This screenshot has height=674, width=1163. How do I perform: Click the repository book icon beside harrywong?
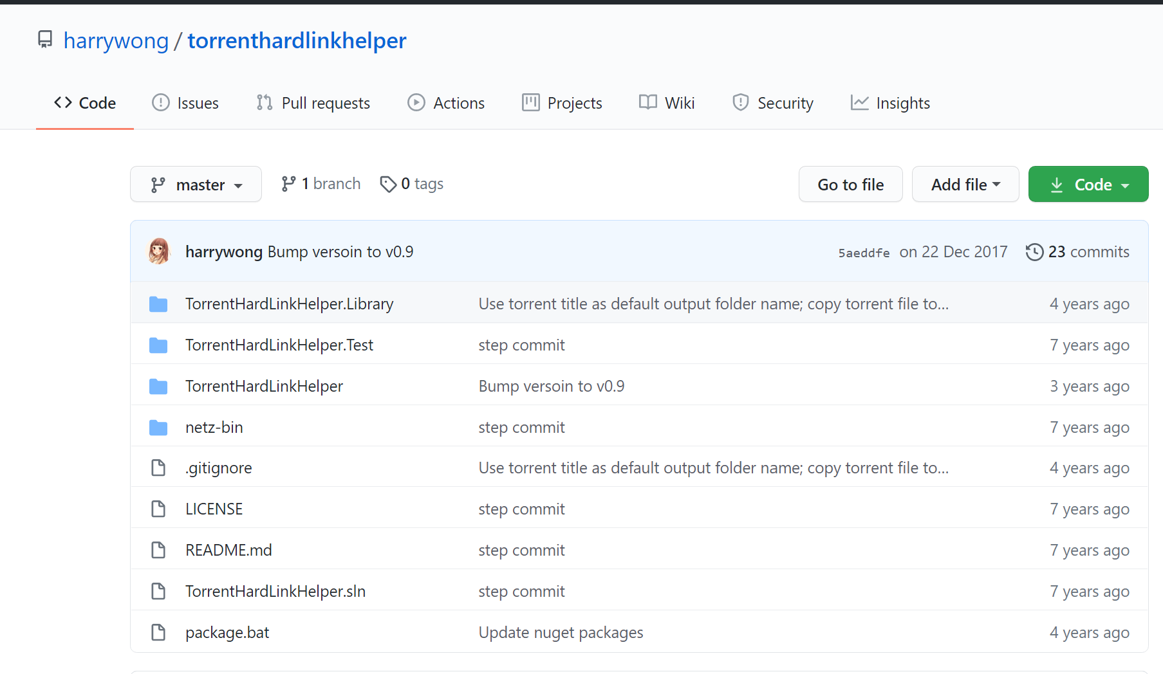pos(45,40)
